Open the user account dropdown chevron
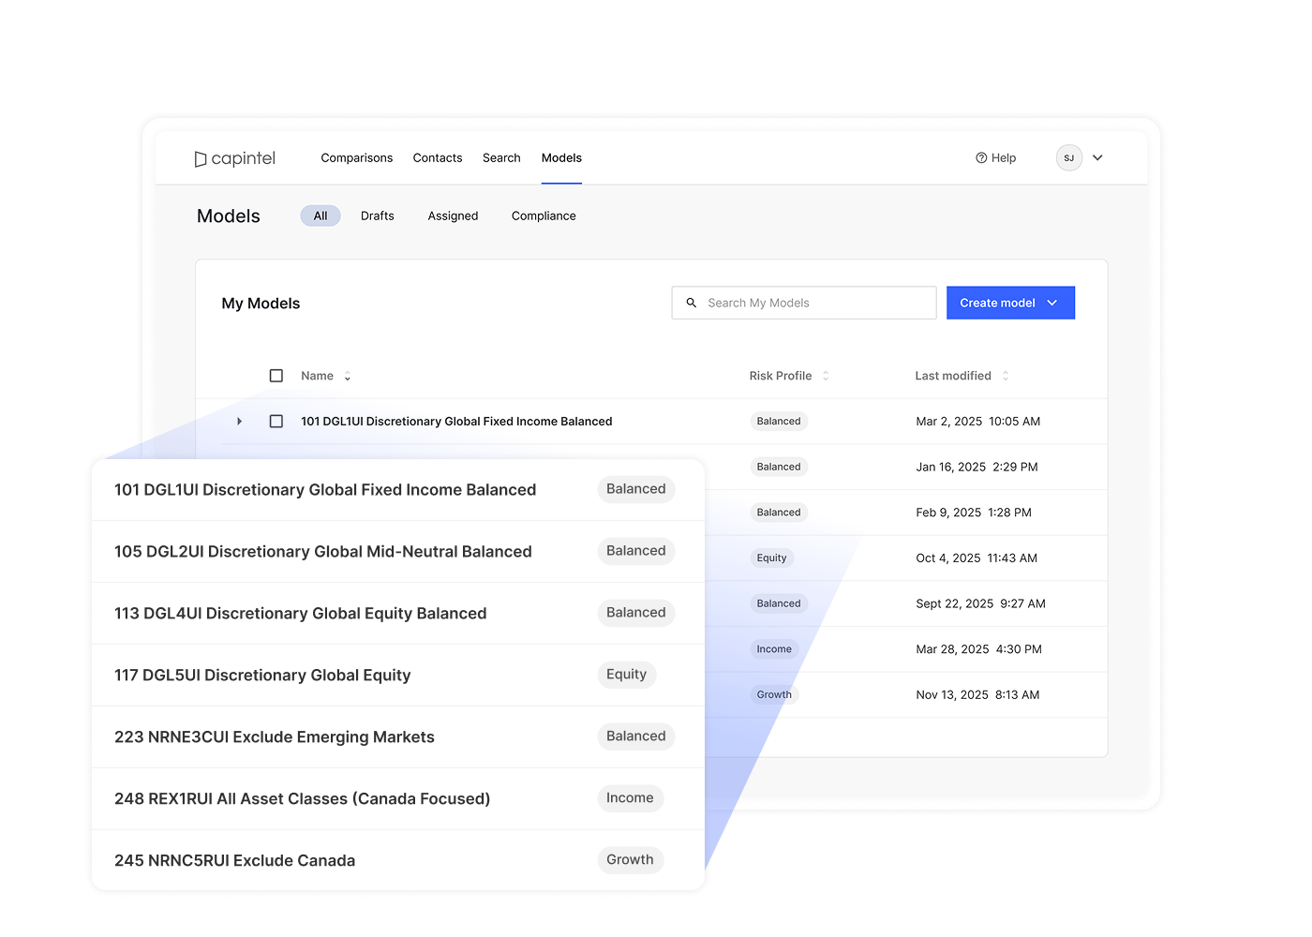The width and height of the screenshot is (1312, 937). click(1097, 158)
